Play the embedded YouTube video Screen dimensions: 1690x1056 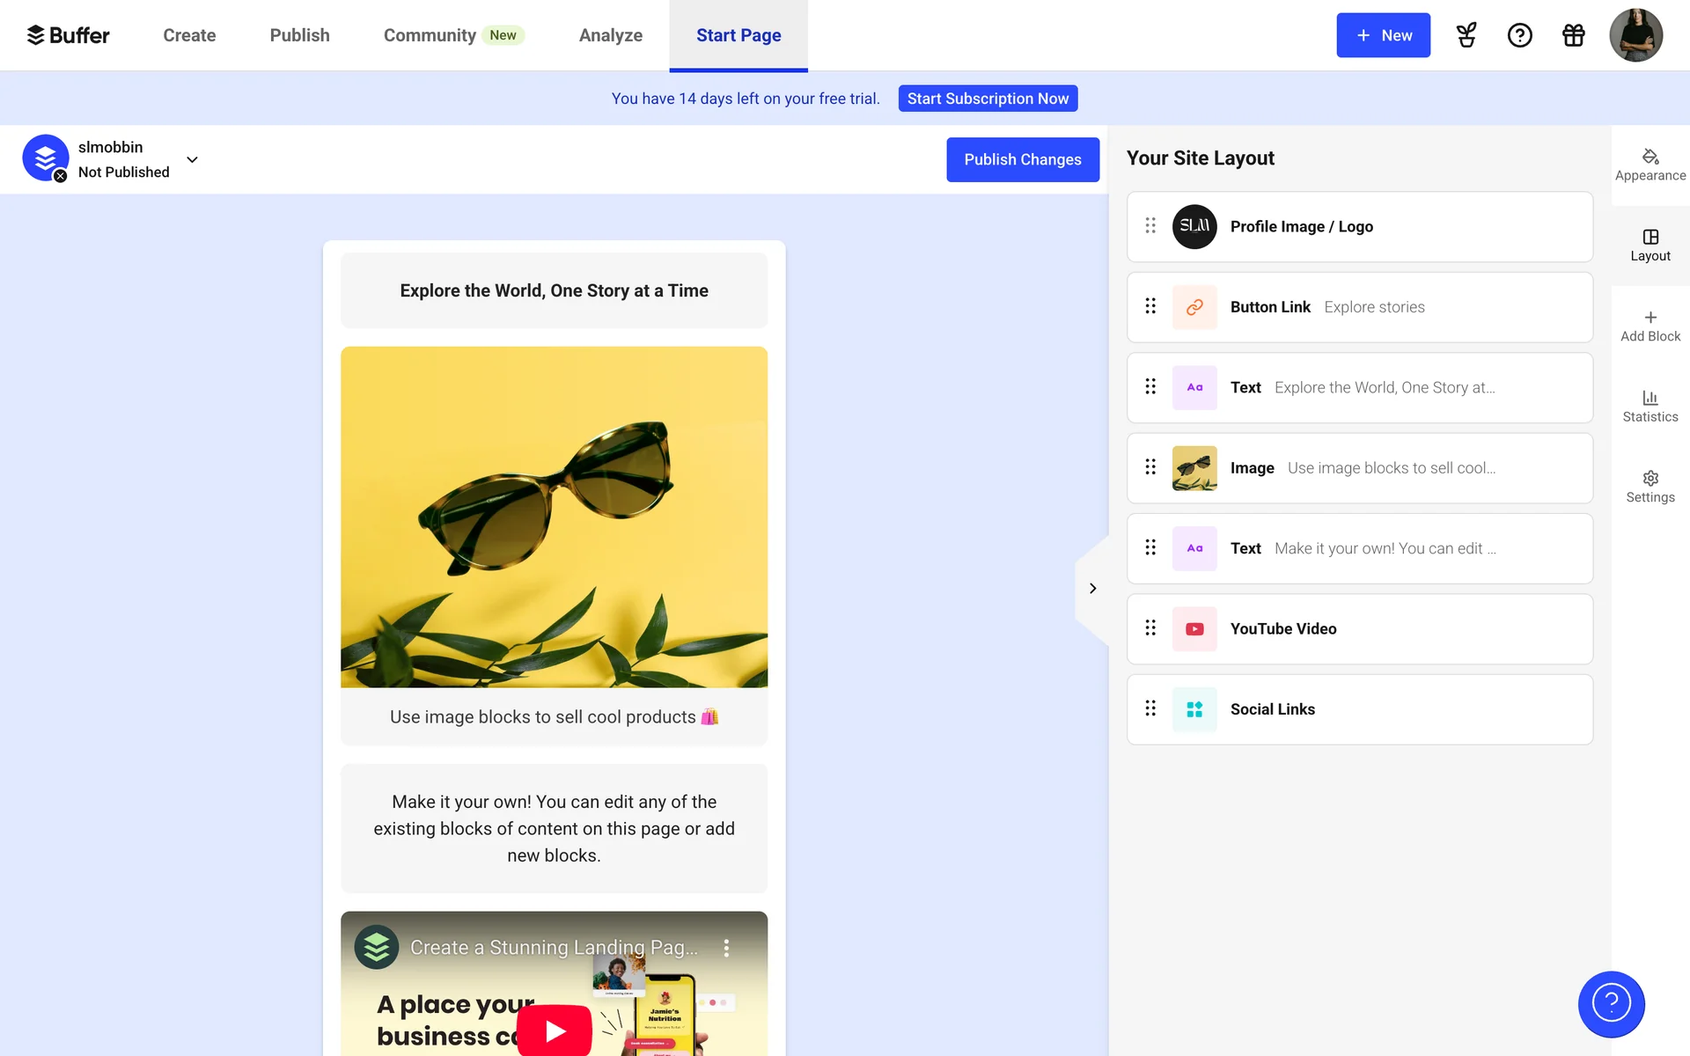554,1030
